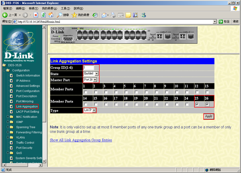
Task: Click the Stop loading icon
Action: tap(36, 15)
